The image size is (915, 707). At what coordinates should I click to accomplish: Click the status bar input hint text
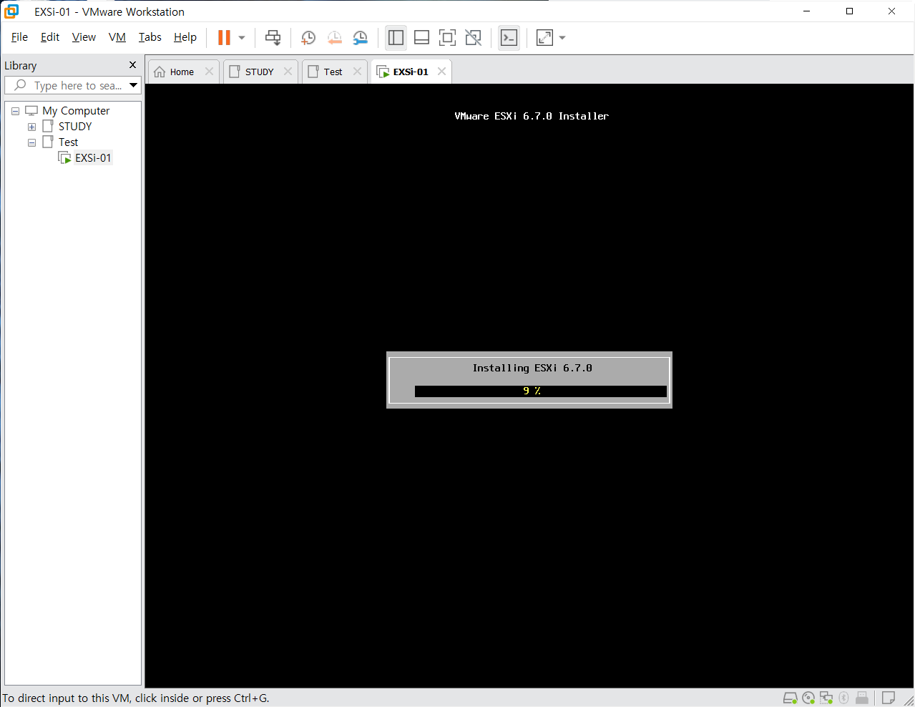136,698
